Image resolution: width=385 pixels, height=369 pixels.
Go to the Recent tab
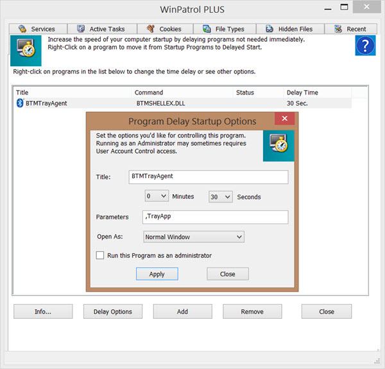[x=351, y=29]
